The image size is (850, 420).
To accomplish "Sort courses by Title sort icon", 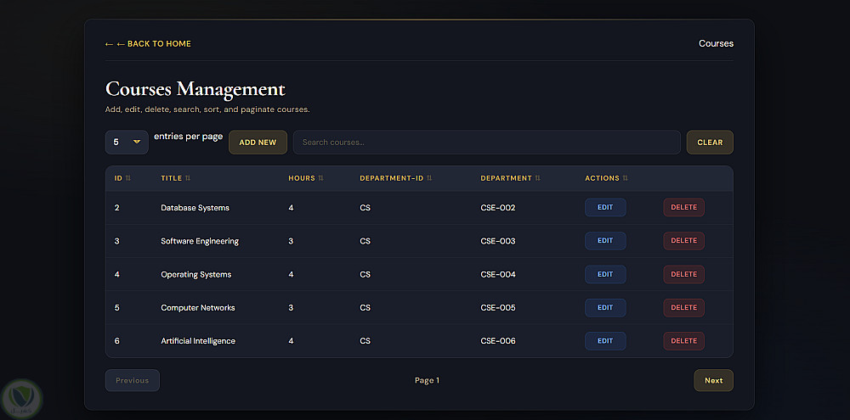I will 188,178.
